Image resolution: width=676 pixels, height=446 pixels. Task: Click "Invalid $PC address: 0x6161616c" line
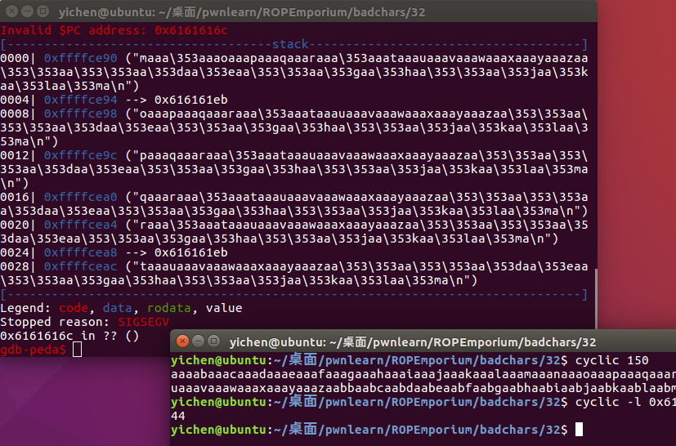click(x=114, y=30)
